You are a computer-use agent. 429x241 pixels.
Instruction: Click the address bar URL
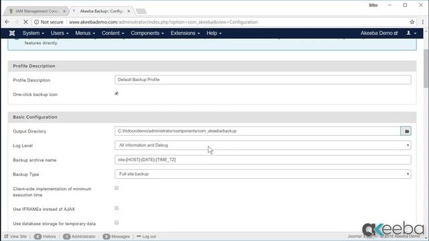(164, 22)
